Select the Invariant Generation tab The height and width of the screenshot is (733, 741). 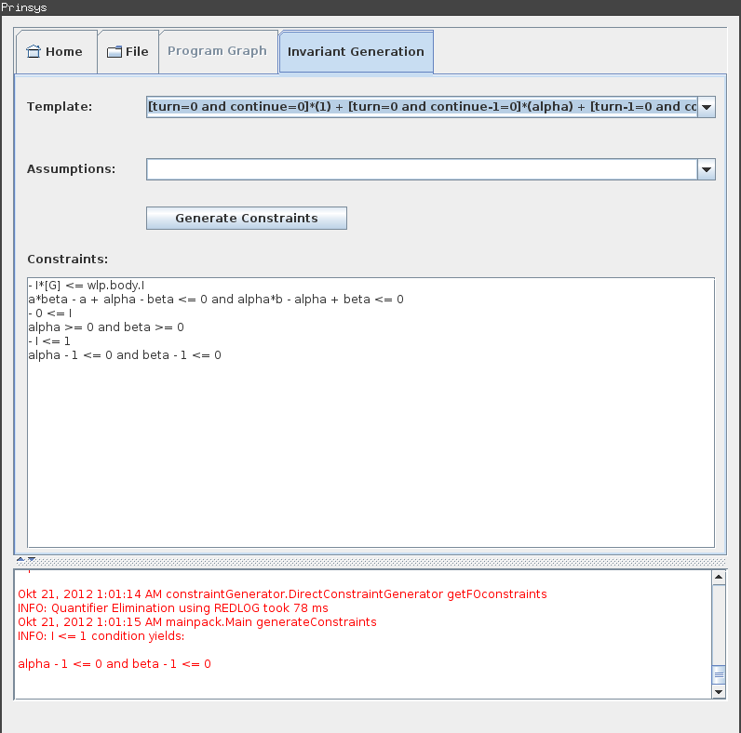coord(356,52)
